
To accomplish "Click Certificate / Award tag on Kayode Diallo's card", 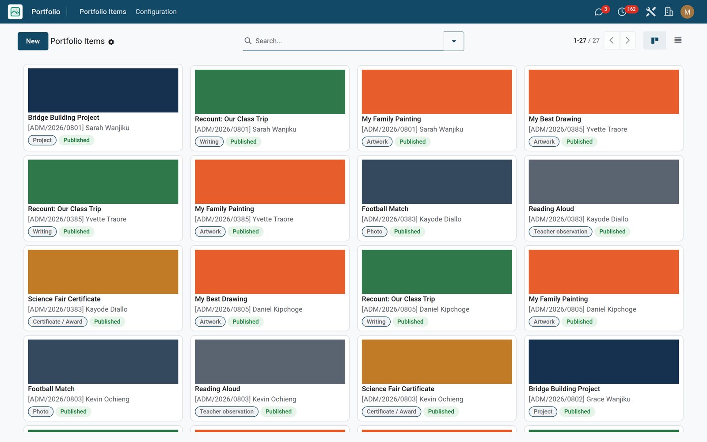I will point(57,322).
